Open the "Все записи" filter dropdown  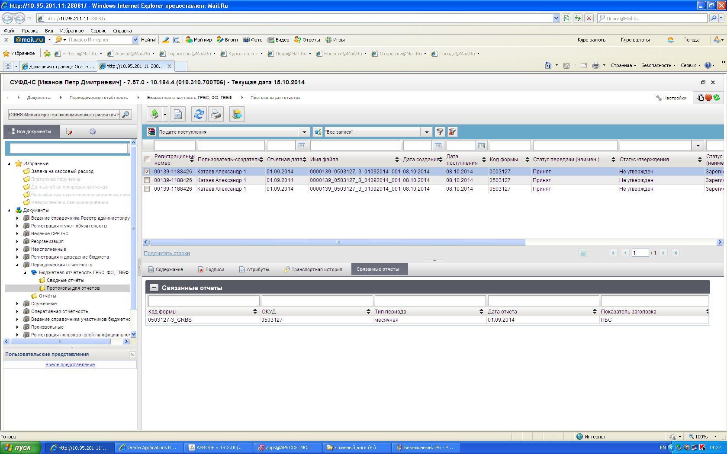point(426,132)
